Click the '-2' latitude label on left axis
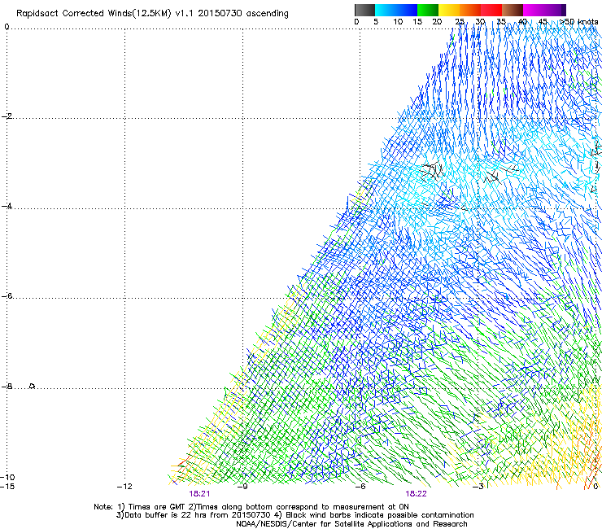This screenshot has width=602, height=529. tap(7, 116)
